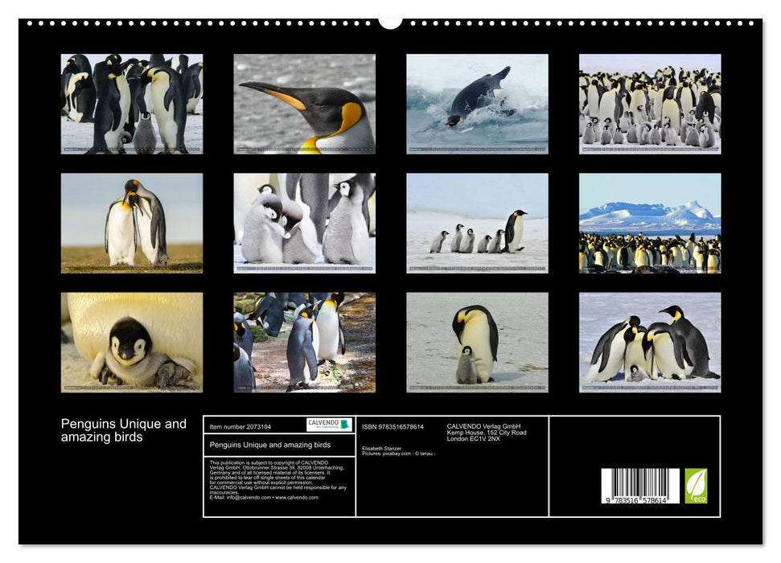Select the king penguin head profile thumbnail
The image size is (781, 563).
pos(306,106)
